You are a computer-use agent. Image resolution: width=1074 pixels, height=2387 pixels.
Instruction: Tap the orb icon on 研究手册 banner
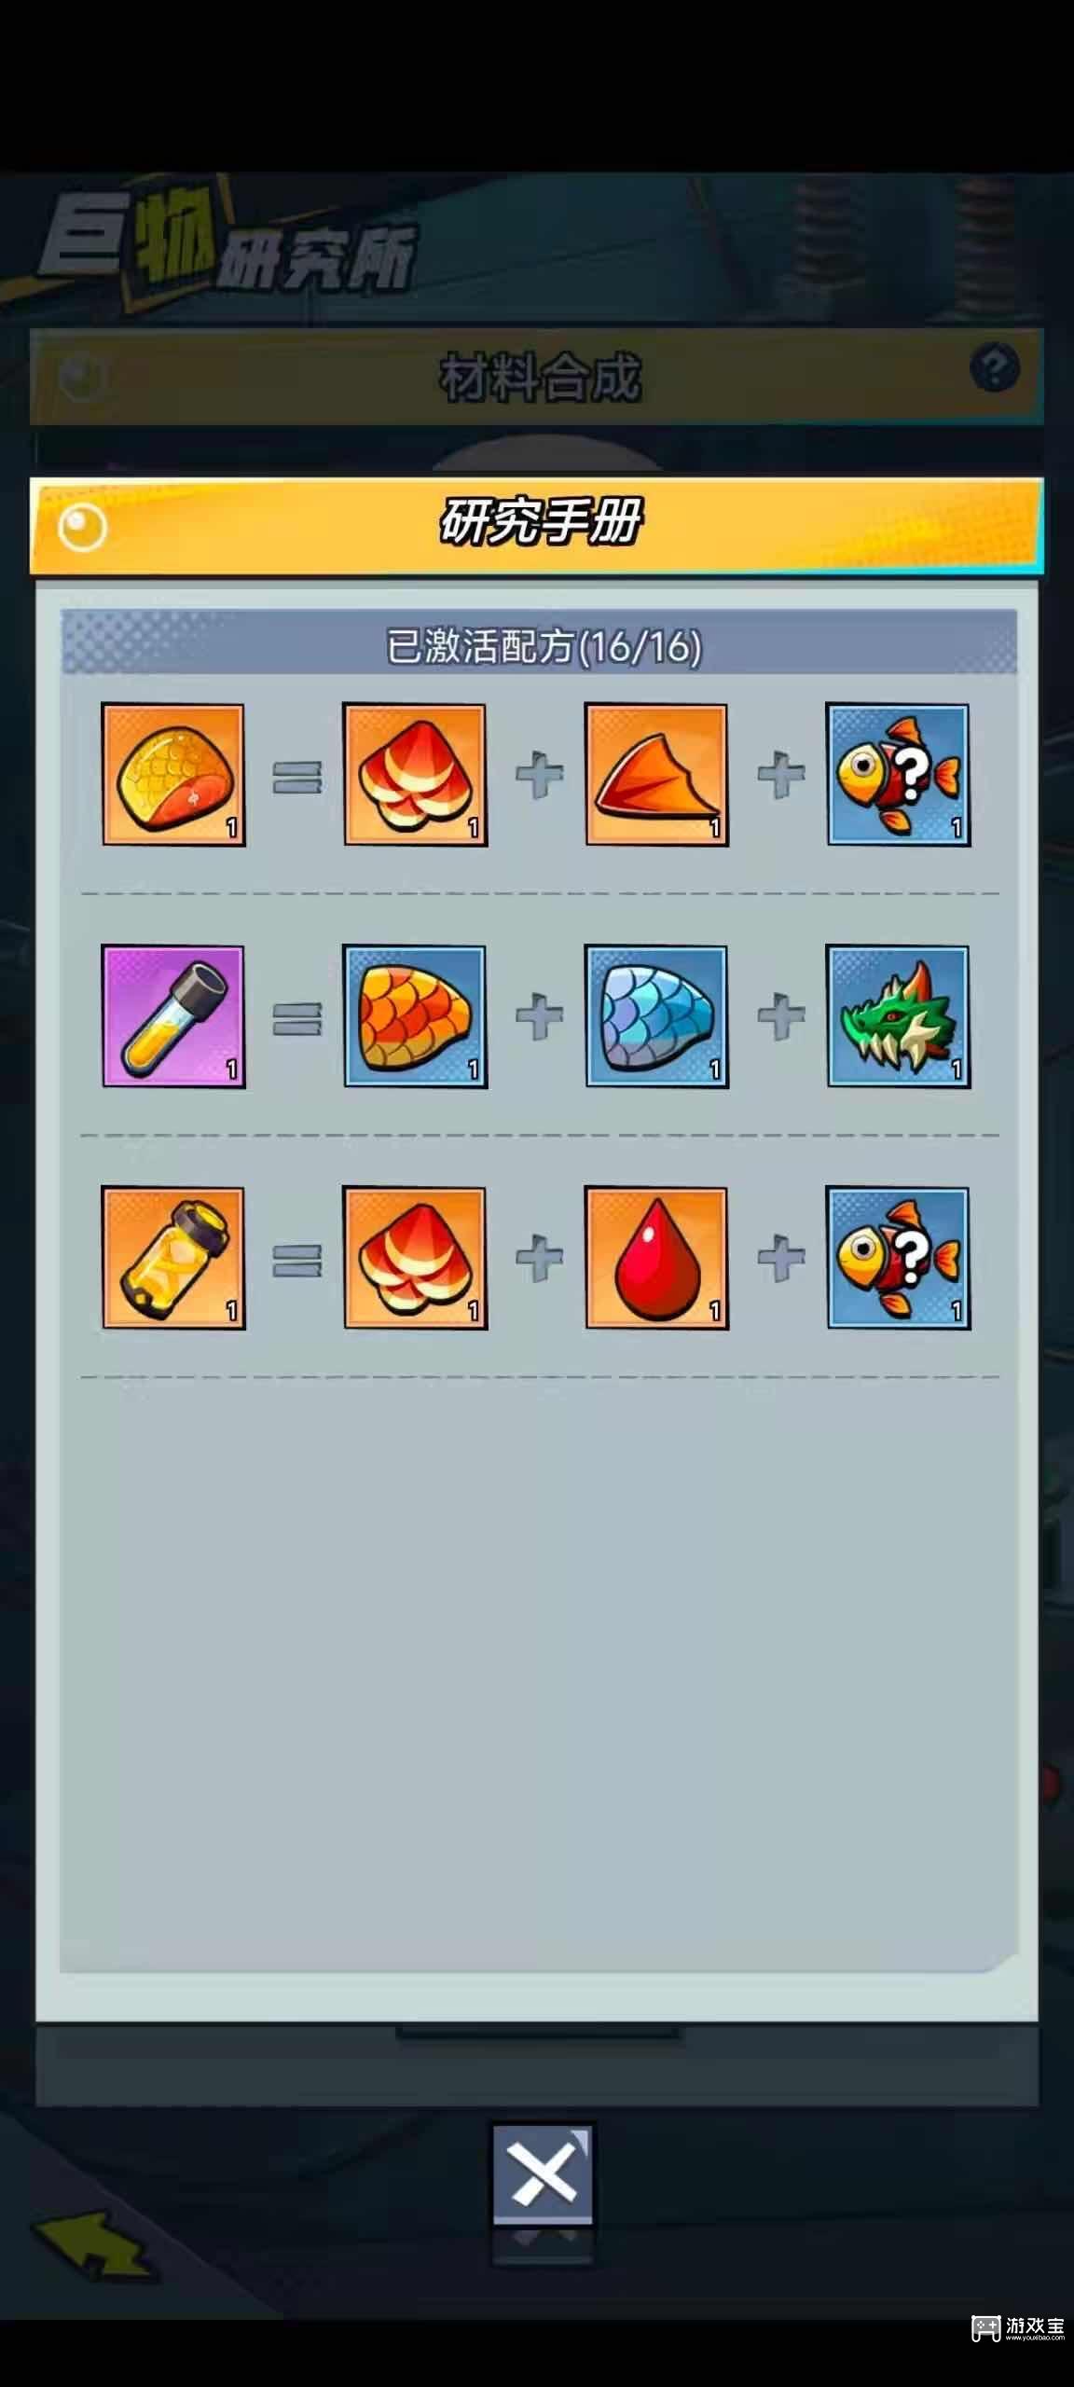[x=82, y=528]
